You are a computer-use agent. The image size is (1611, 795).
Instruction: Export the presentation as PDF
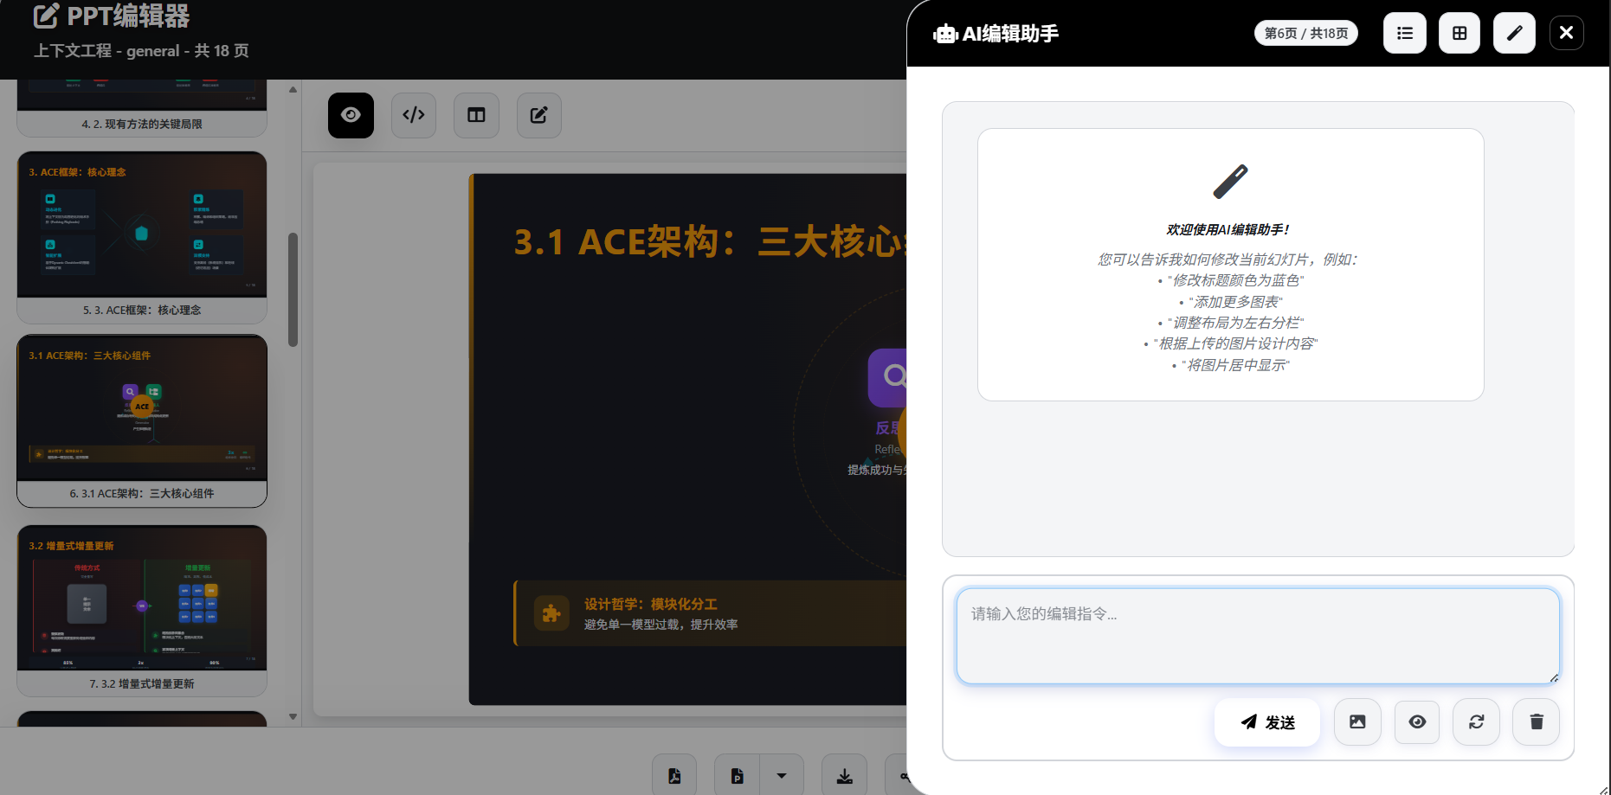click(674, 775)
